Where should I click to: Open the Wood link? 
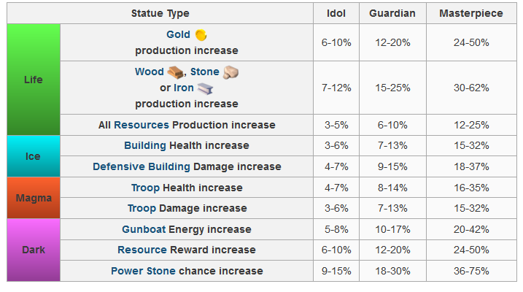[149, 72]
